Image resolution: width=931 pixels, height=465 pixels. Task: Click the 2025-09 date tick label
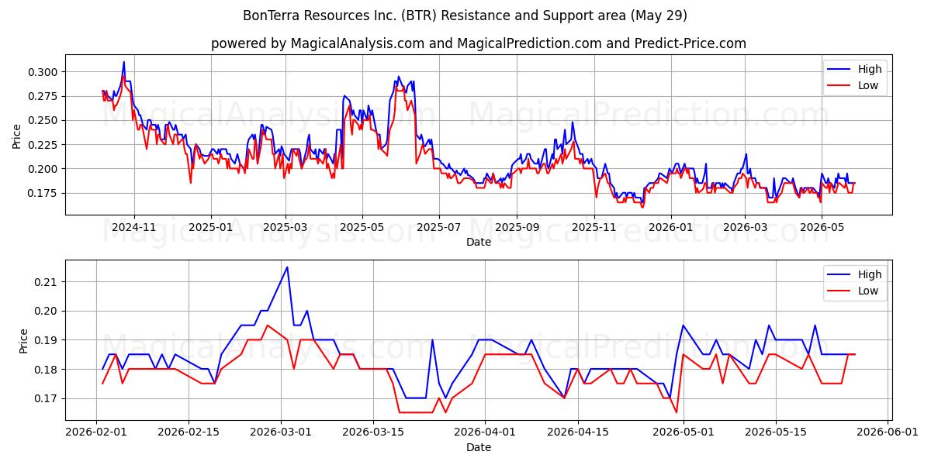[x=516, y=227]
